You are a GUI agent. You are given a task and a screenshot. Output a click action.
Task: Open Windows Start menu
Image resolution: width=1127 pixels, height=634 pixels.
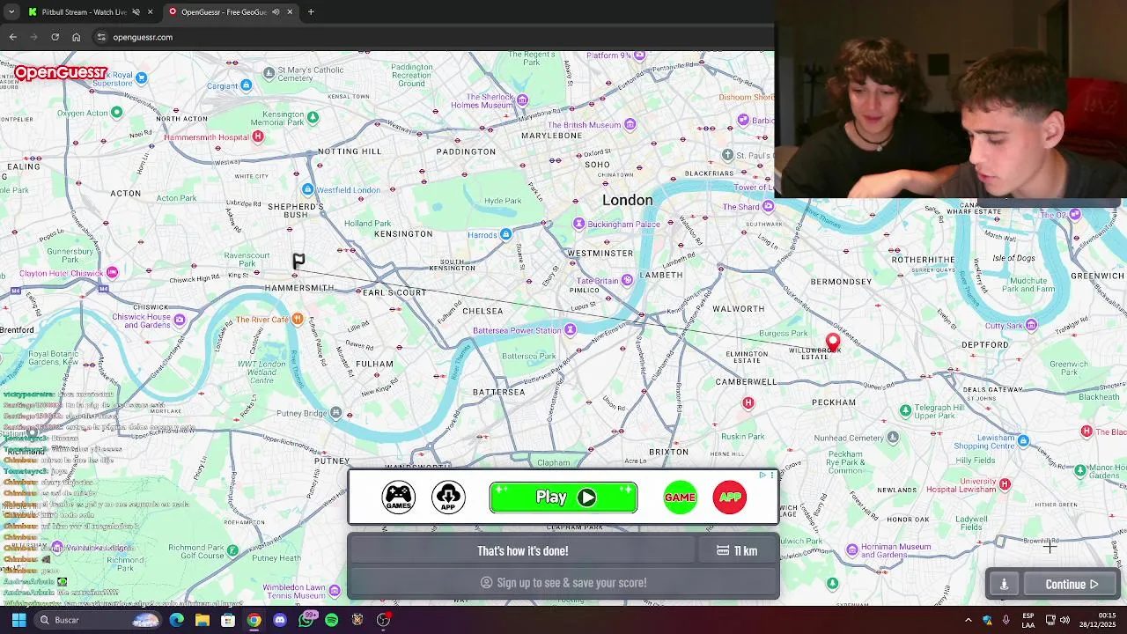[18, 620]
